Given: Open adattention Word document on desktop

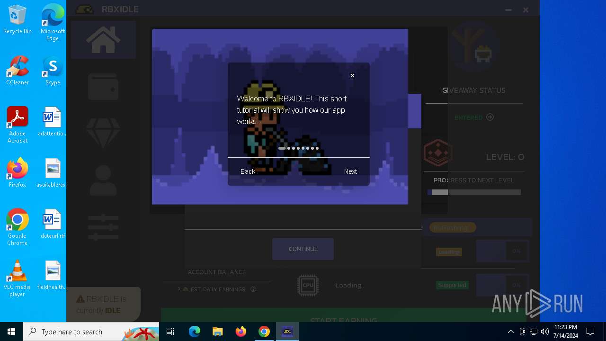Looking at the screenshot, I should 53,122.
